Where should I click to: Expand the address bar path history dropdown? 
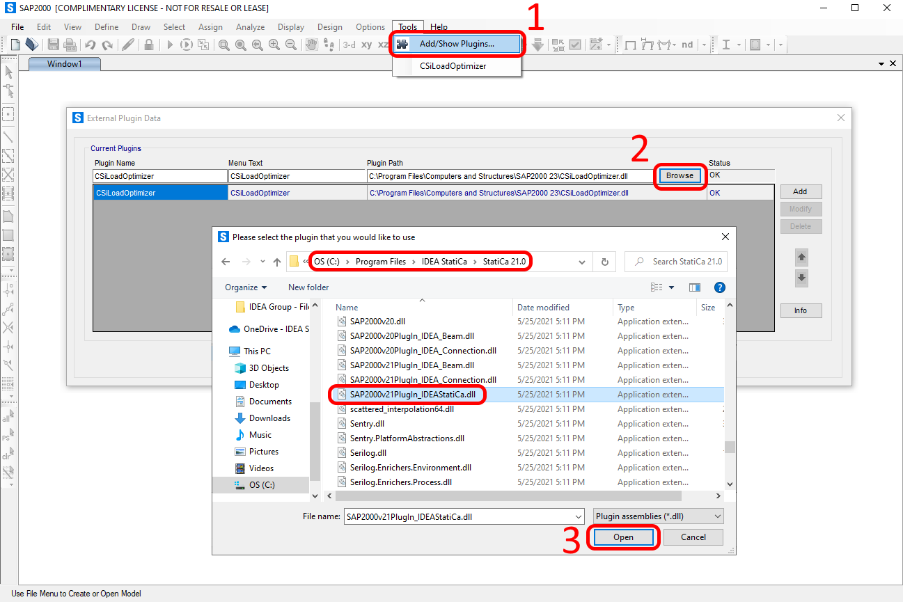(x=581, y=262)
